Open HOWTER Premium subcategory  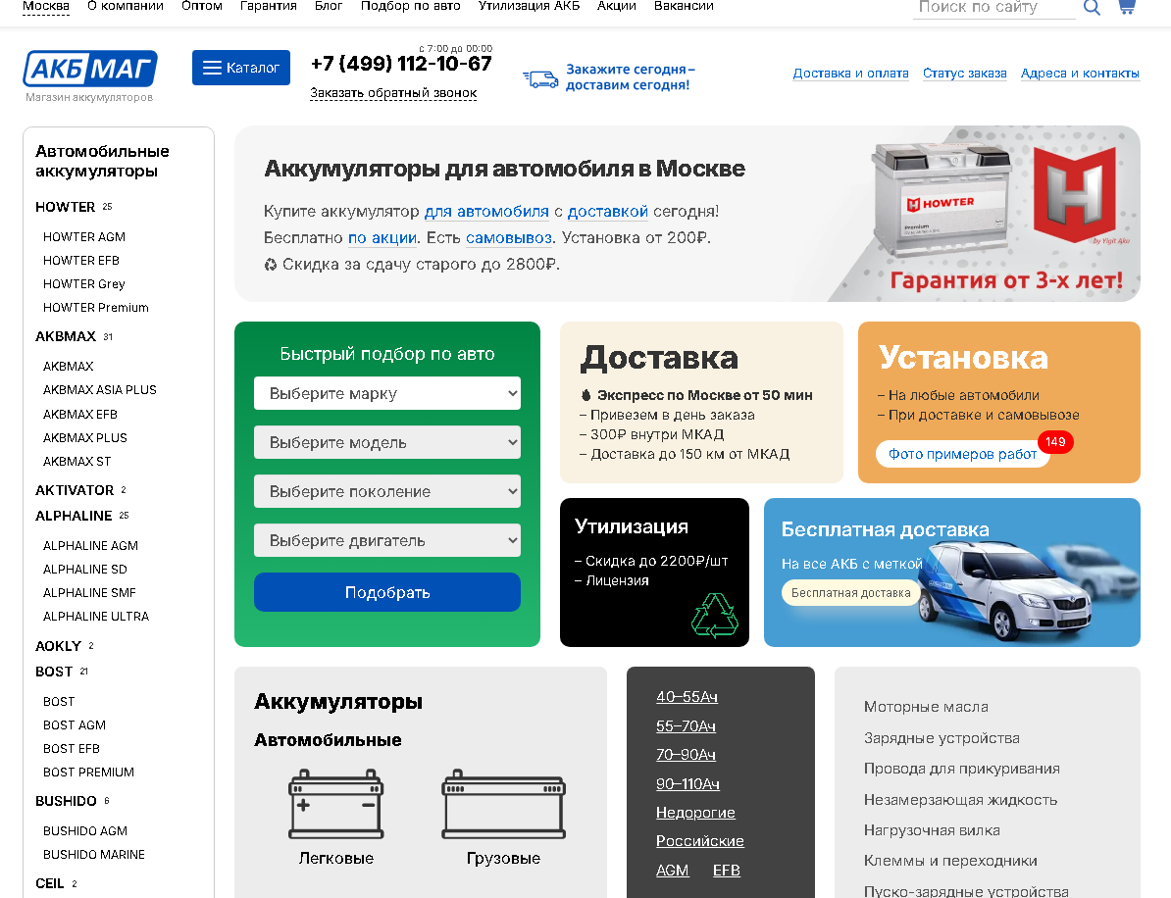[95, 308]
